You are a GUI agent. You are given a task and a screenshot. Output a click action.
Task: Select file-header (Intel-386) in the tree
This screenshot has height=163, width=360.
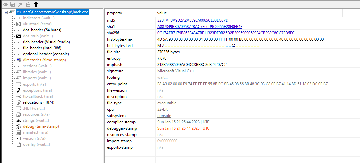42,48
